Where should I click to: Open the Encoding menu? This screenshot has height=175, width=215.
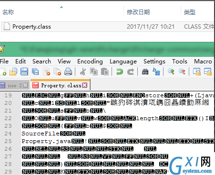point(90,62)
